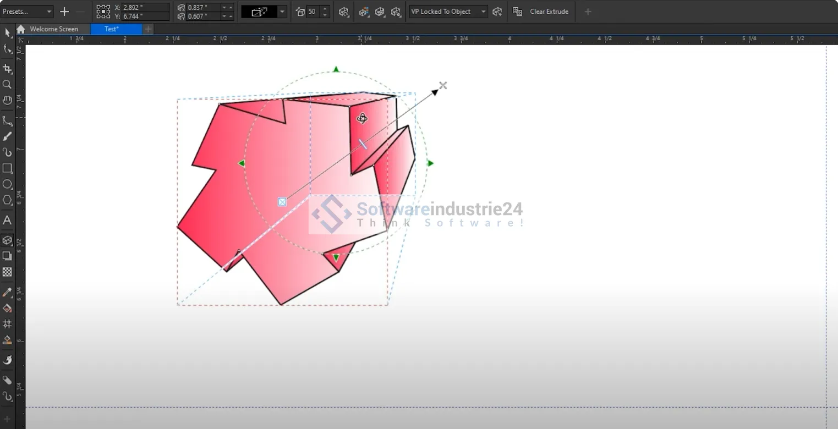Screen dimensions: 838x429
Task: Pick the Ellipse tool
Action: 7,184
